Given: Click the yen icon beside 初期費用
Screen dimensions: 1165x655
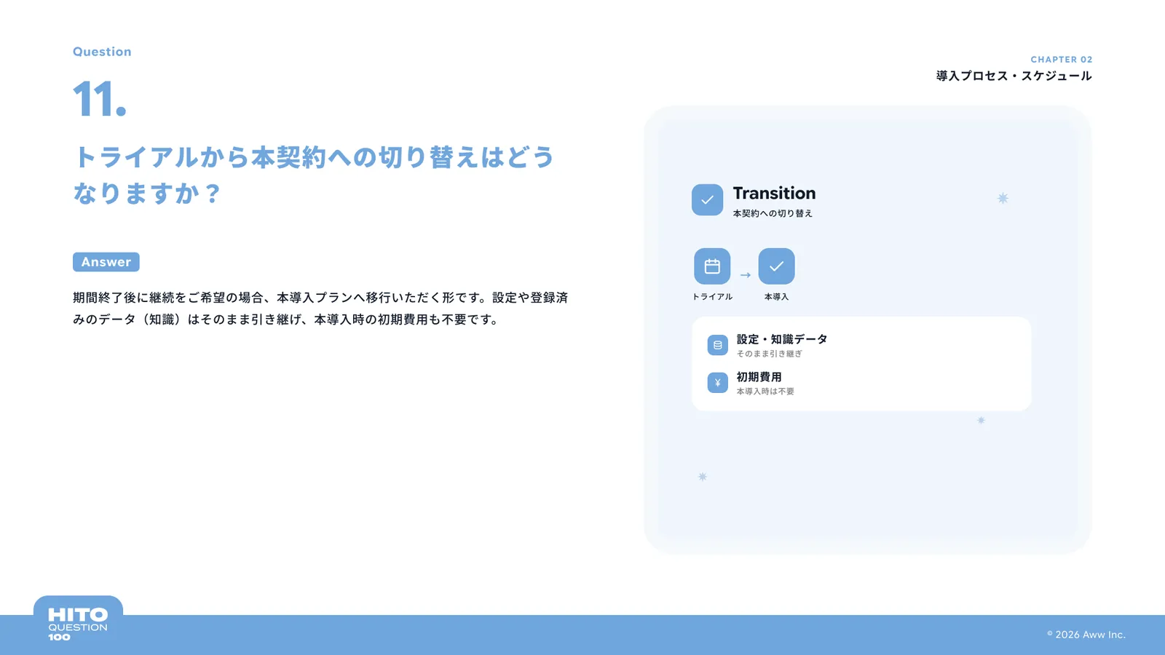Looking at the screenshot, I should point(717,383).
